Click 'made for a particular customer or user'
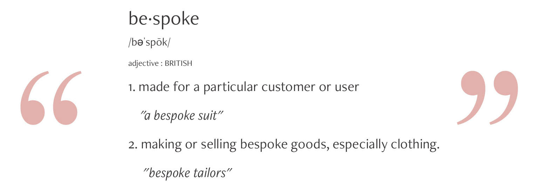Screen dimensions: 539x196 (249, 87)
